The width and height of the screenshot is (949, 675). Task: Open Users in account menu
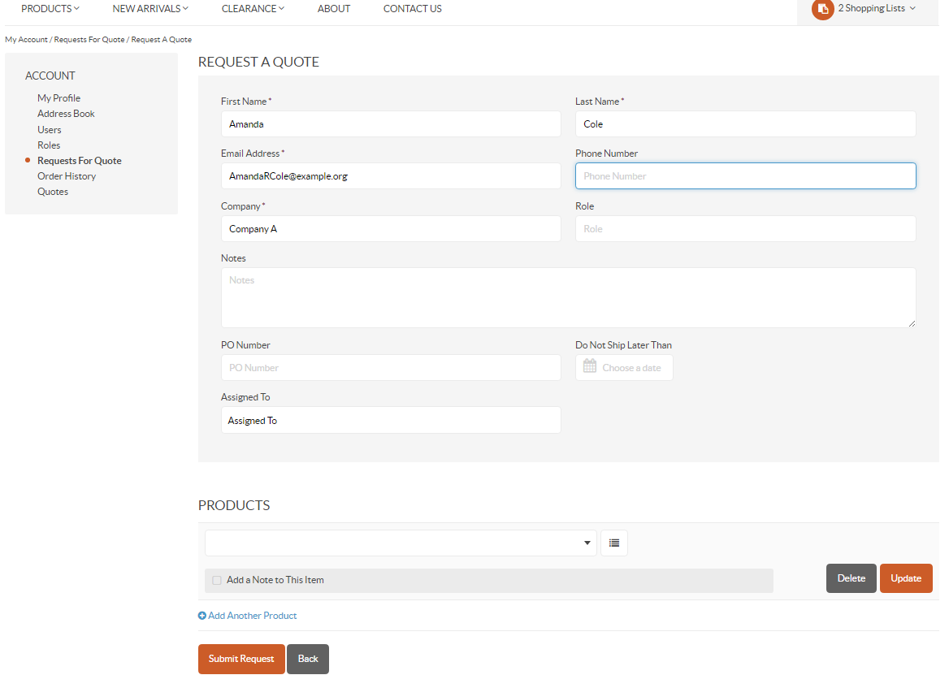click(x=49, y=129)
